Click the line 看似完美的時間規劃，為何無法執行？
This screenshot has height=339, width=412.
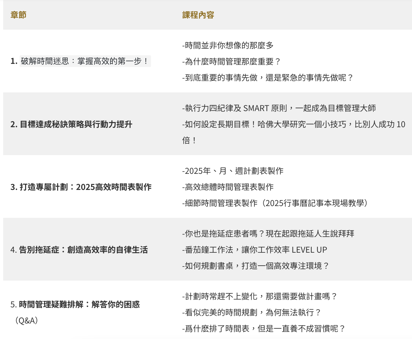(252, 313)
